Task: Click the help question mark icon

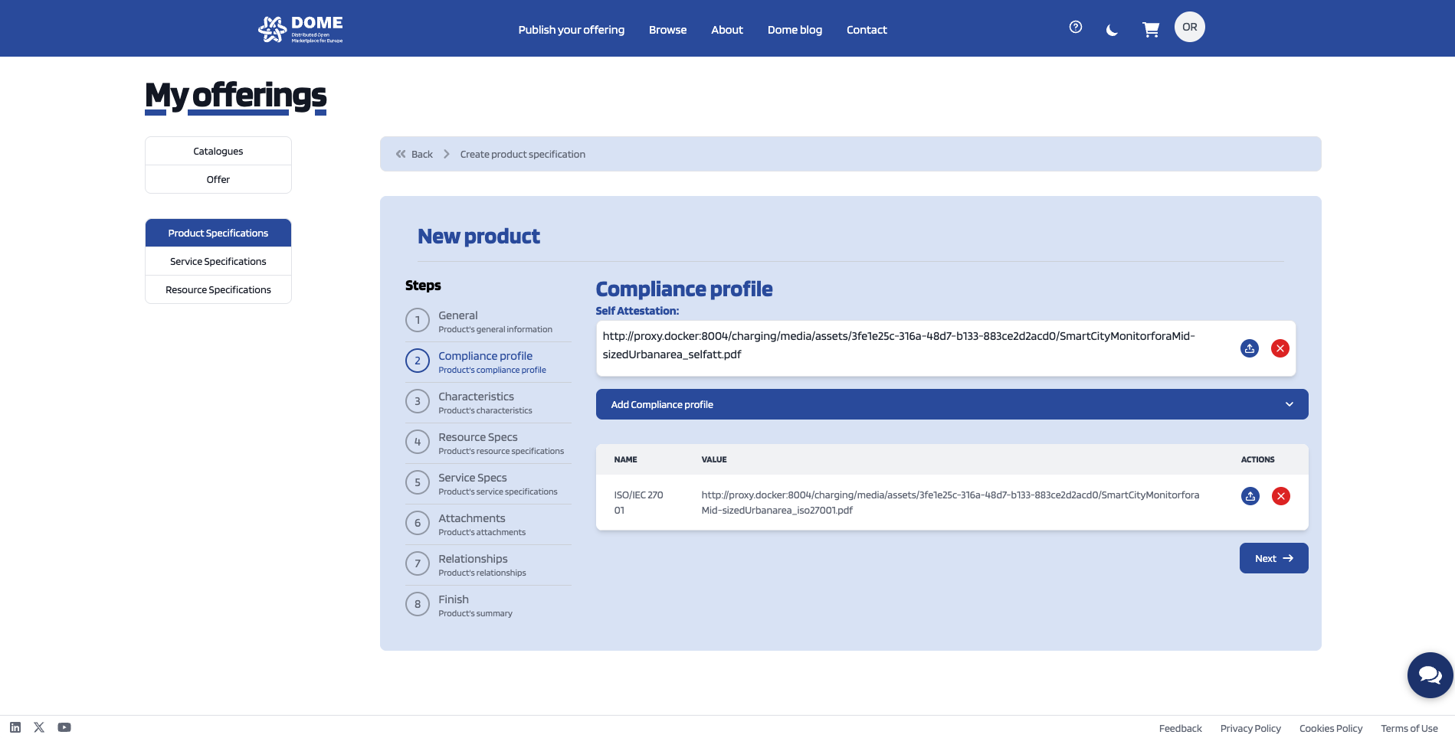Action: point(1076,28)
